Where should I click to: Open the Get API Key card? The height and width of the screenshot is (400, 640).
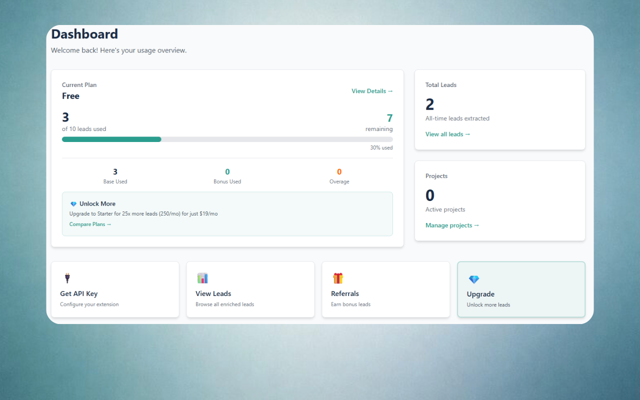click(115, 289)
